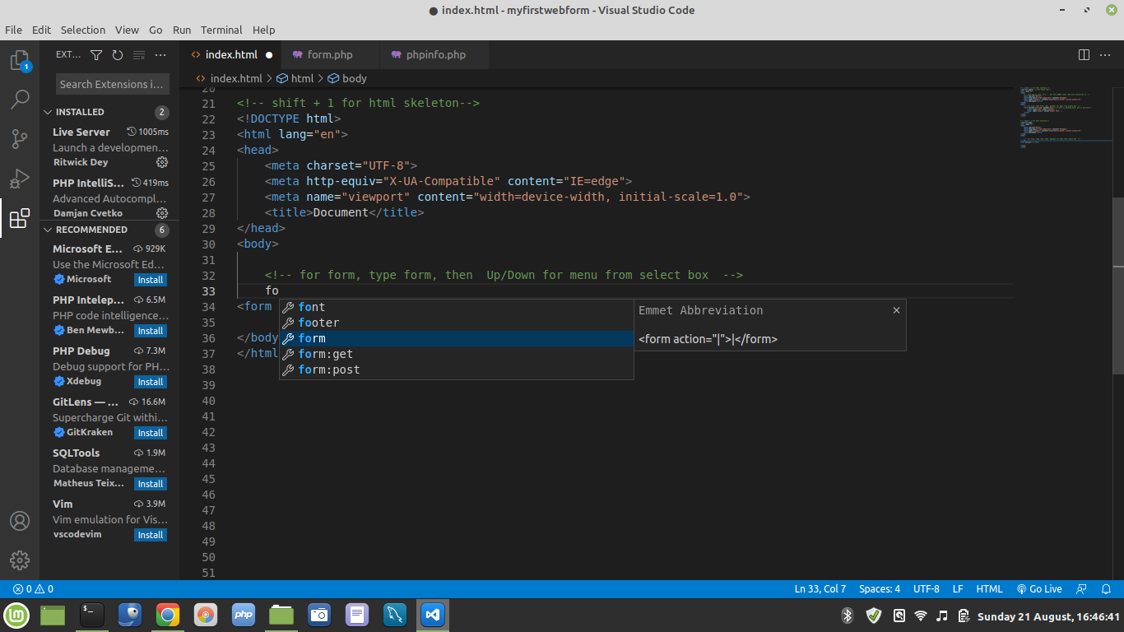Click Go Live in status bar
The width and height of the screenshot is (1124, 632).
pos(1039,589)
